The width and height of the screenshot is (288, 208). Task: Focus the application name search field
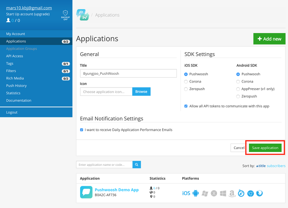104,164
